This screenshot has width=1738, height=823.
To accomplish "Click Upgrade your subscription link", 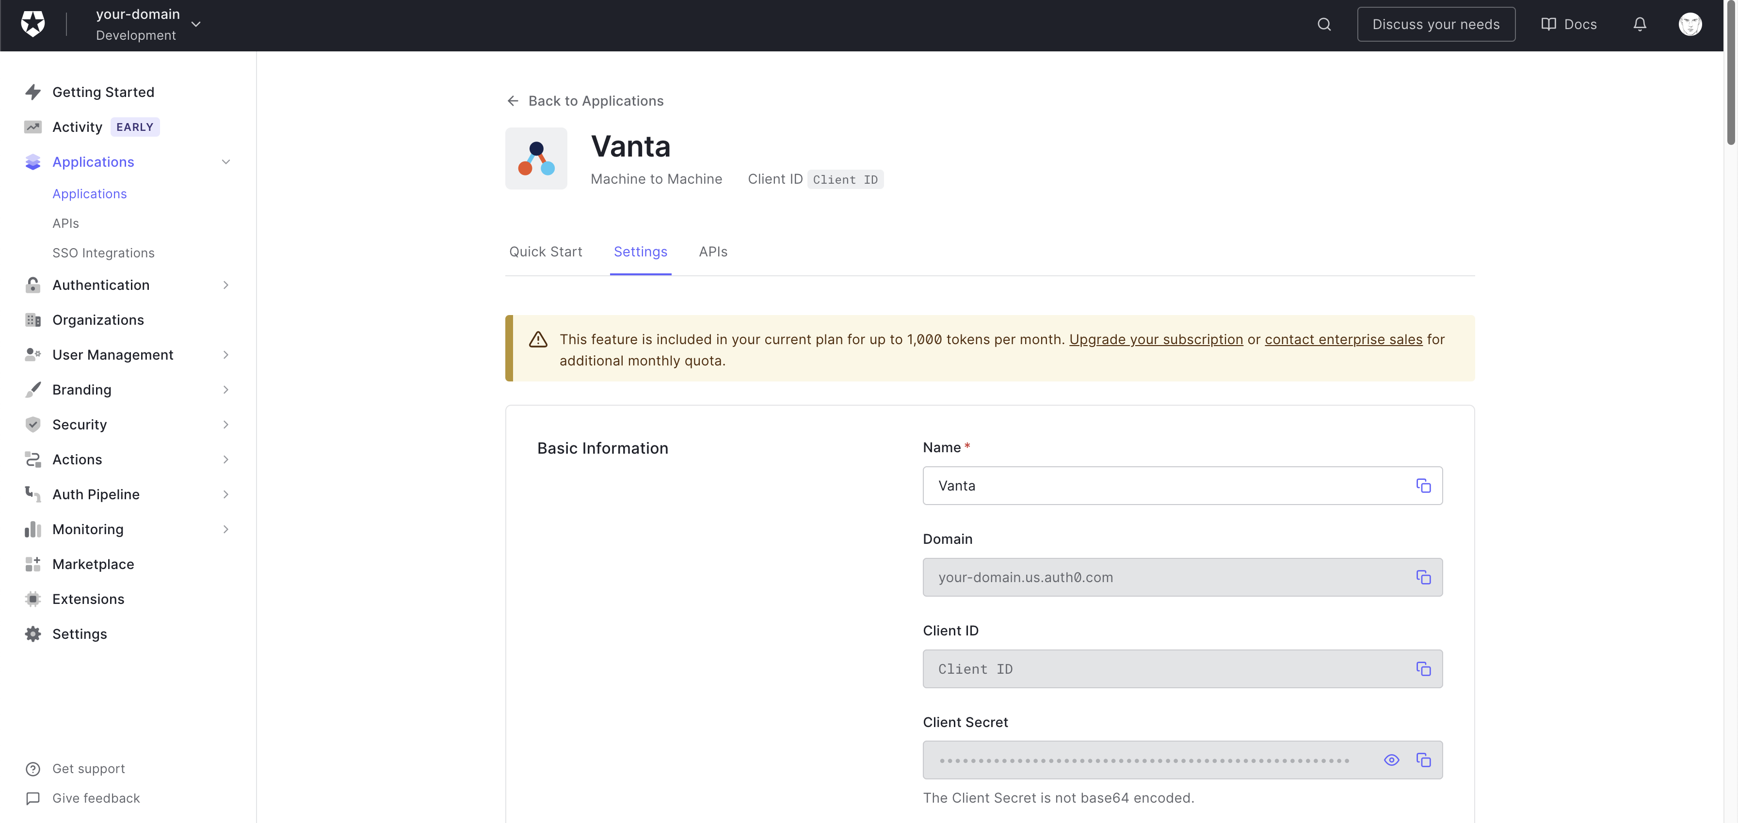I will point(1156,339).
